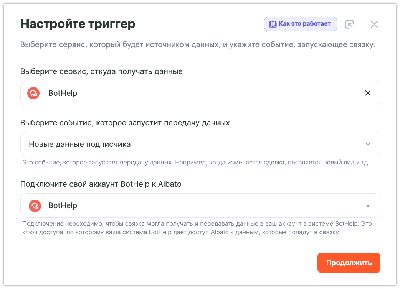
Task: Click the "Выберите сервис, откуда получать данные" label
Action: [101, 71]
